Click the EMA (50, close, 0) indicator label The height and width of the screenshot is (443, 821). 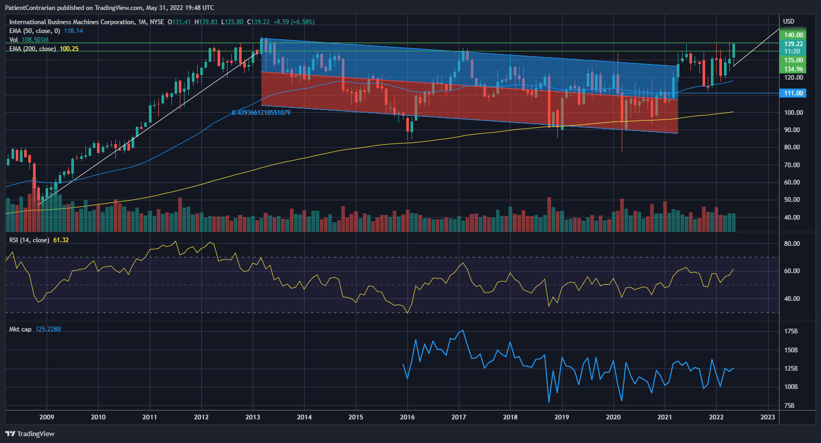tap(35, 31)
